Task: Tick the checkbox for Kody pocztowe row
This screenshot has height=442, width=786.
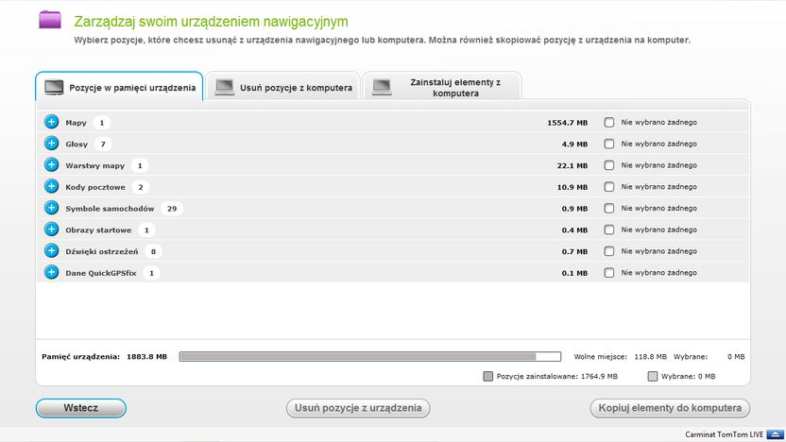Action: coord(609,187)
